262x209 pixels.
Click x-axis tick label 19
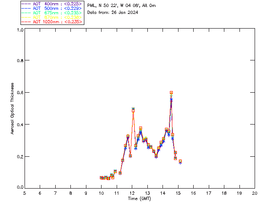click(x=239, y=193)
